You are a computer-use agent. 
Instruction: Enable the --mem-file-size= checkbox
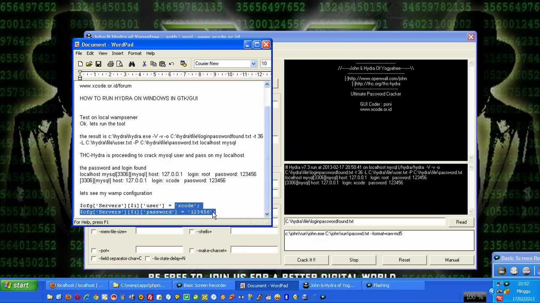[x=94, y=231]
